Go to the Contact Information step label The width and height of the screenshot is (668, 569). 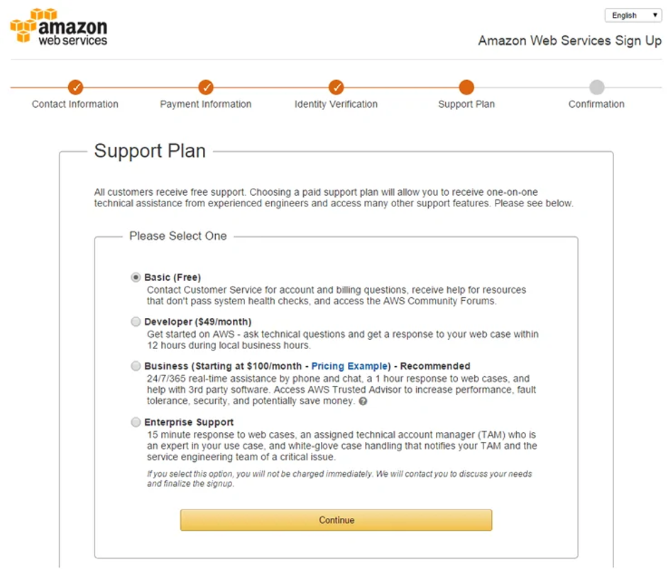(x=75, y=104)
